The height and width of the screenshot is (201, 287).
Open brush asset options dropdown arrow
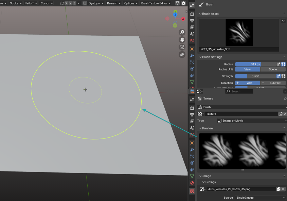pos(283,21)
